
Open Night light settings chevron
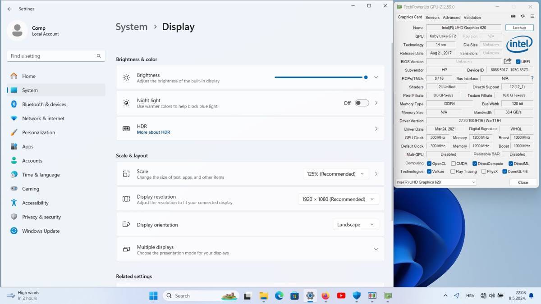click(x=376, y=103)
